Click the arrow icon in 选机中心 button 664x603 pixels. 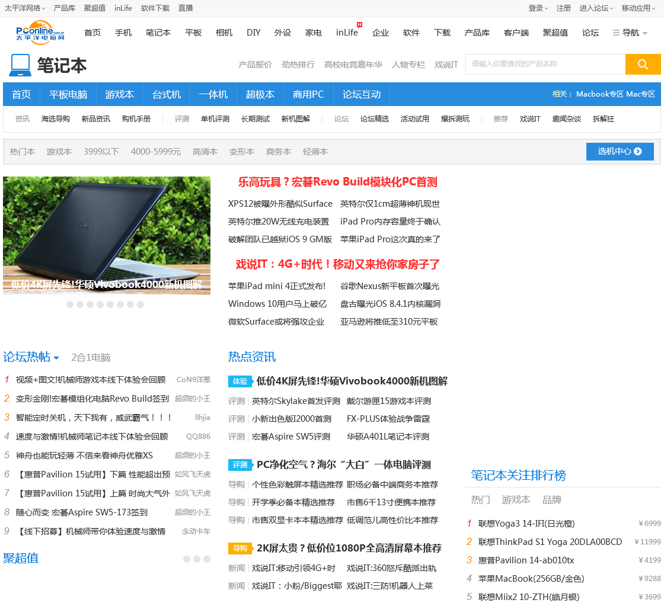[x=638, y=152]
